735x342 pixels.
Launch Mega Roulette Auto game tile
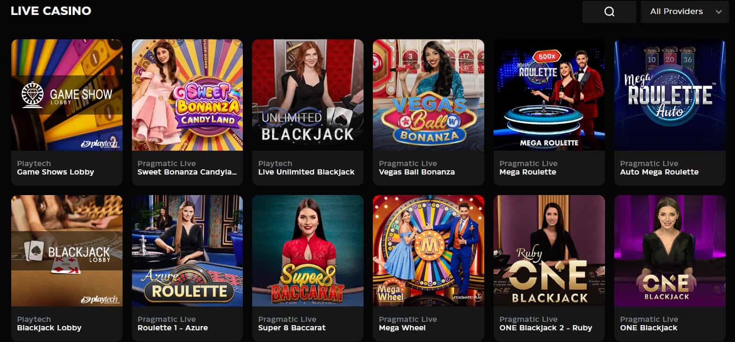click(670, 95)
